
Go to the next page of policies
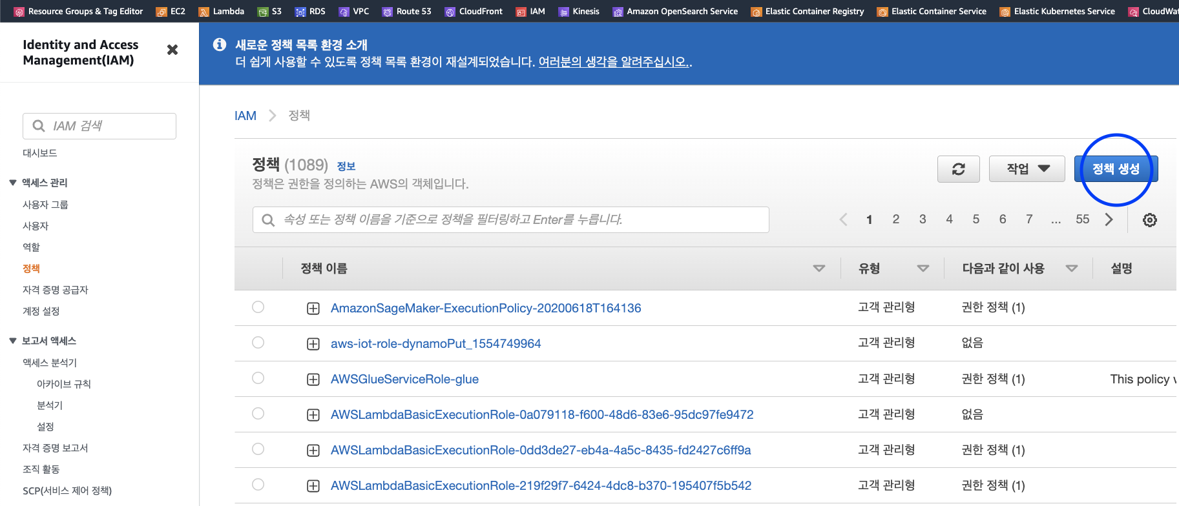click(x=1109, y=219)
